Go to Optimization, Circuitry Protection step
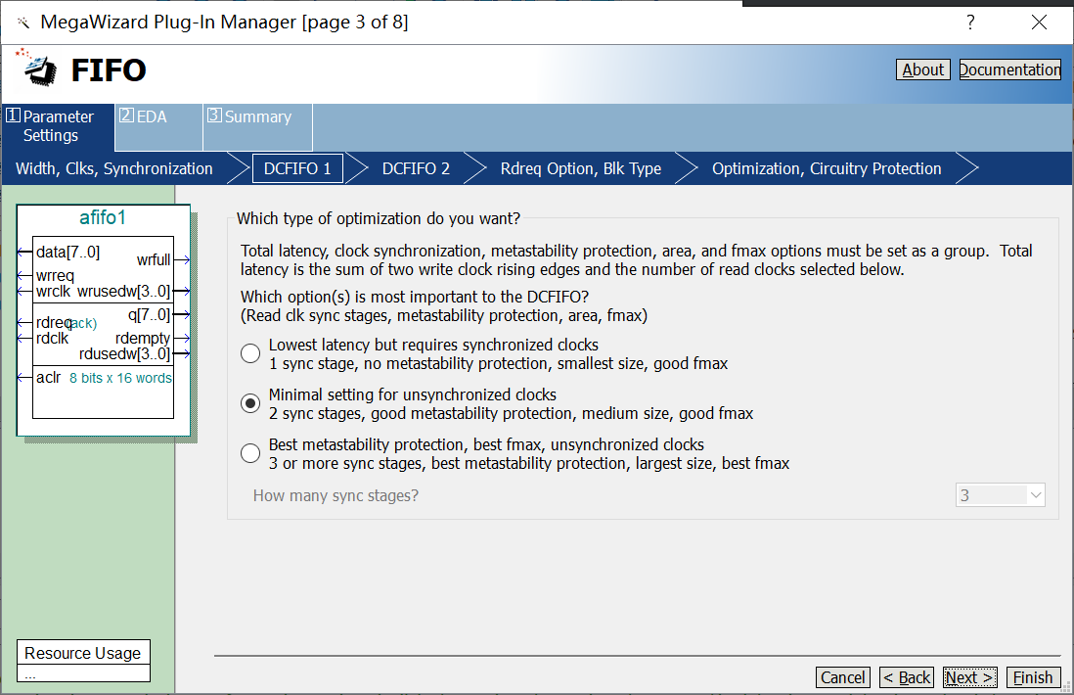 [827, 168]
